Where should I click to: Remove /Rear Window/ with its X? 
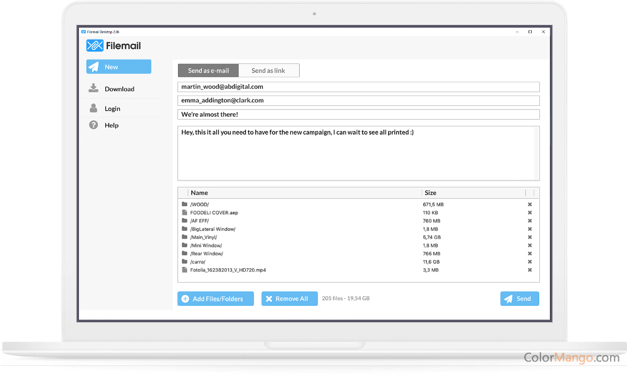pyautogui.click(x=530, y=253)
